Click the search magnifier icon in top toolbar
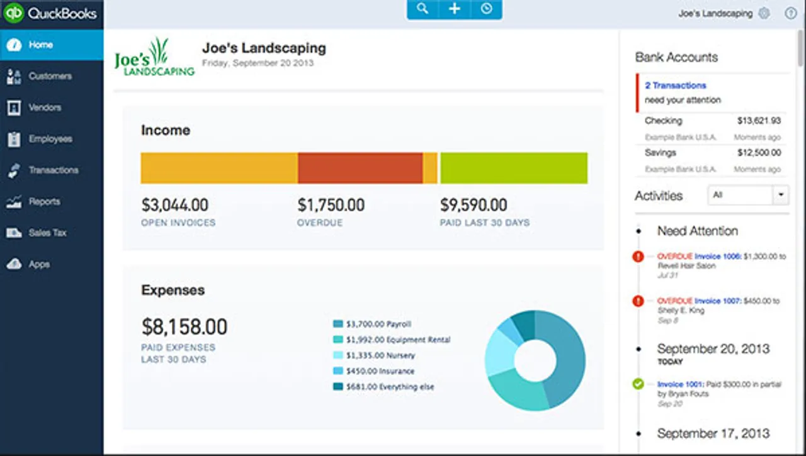 pos(423,9)
